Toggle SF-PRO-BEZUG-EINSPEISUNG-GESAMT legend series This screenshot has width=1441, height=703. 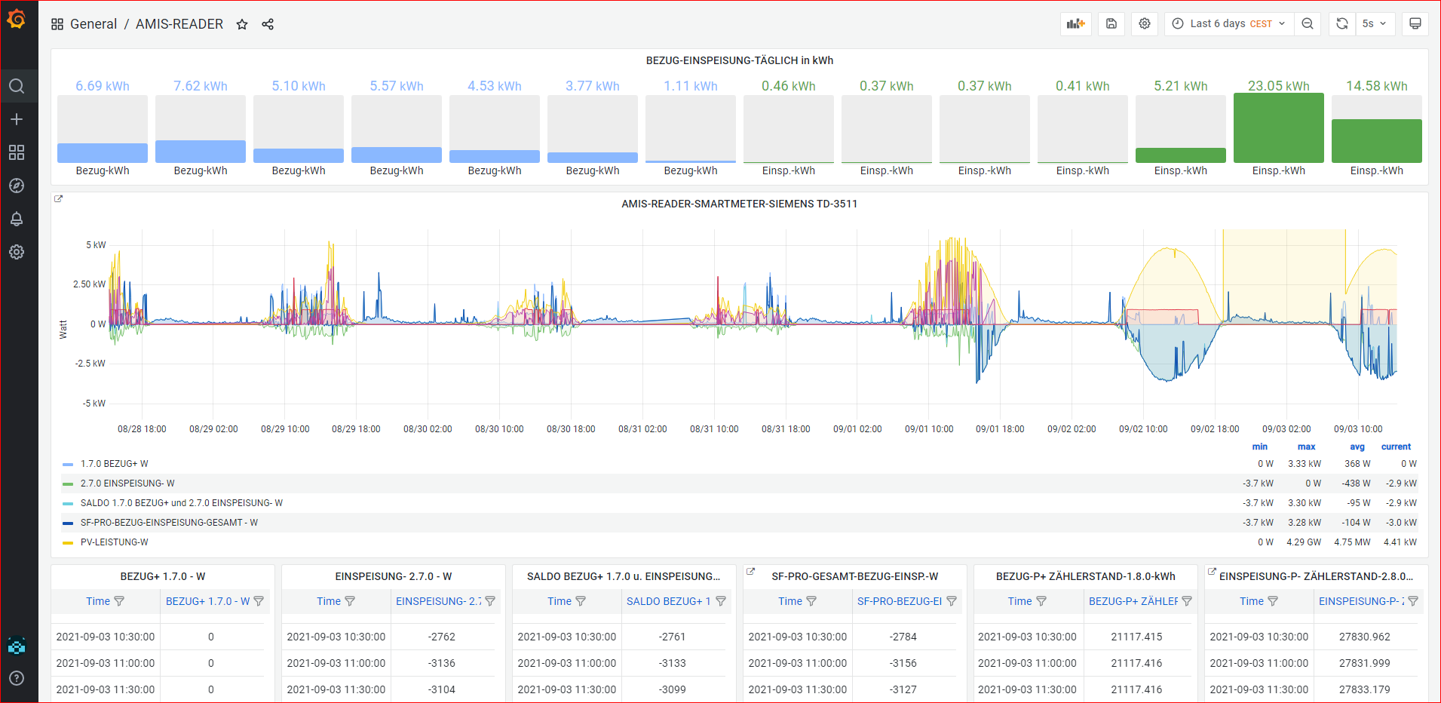click(169, 523)
